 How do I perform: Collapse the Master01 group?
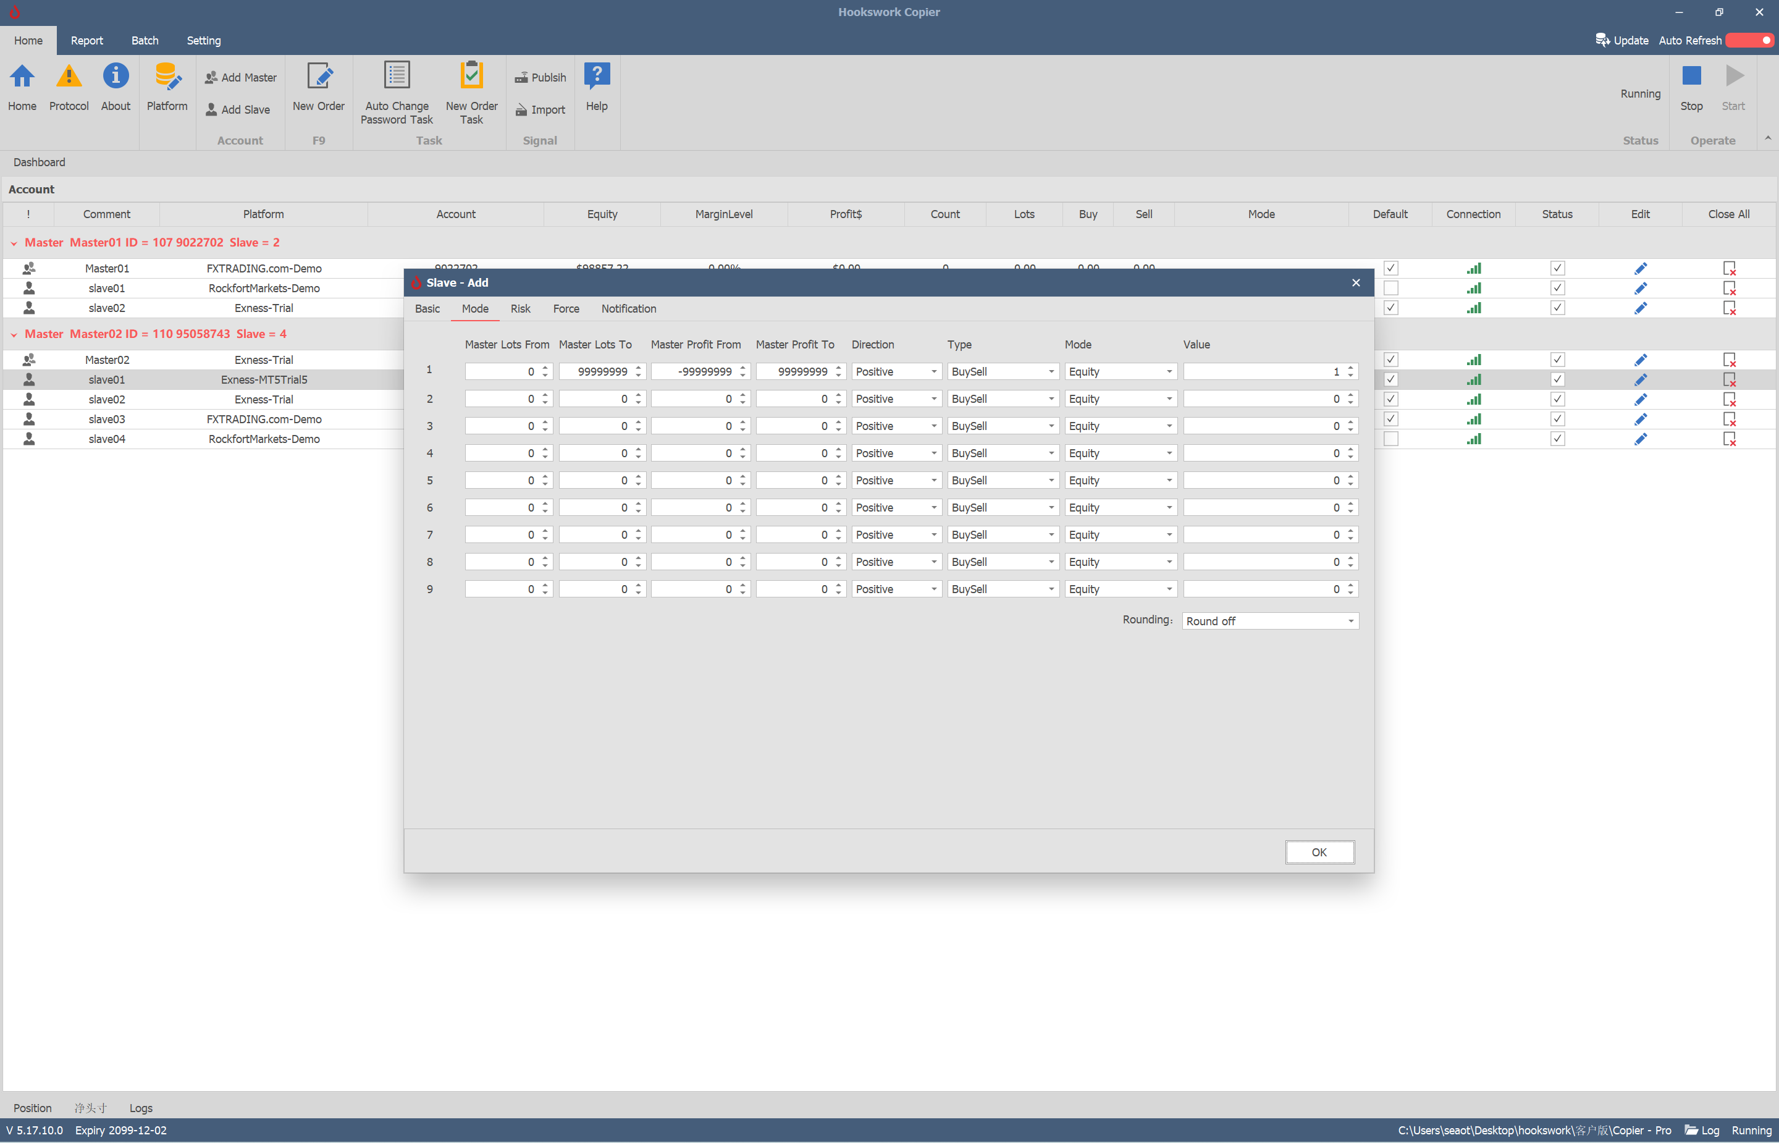[x=14, y=243]
